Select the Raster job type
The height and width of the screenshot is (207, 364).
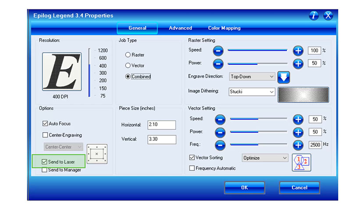point(128,55)
